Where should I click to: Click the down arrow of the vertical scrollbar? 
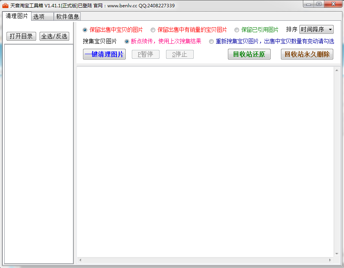337,254
